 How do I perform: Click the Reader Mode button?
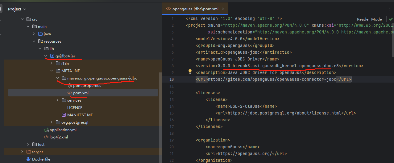click(x=369, y=19)
